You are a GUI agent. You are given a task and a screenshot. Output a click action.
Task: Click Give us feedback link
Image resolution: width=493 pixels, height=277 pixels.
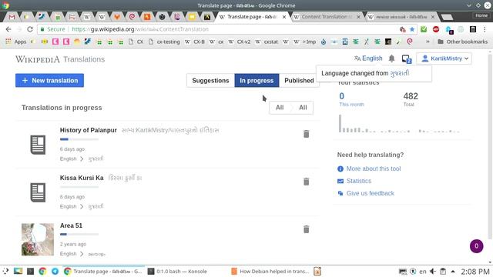[371, 193]
